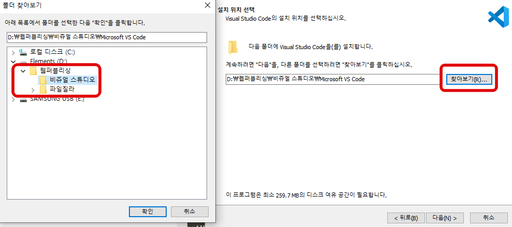
Task: Close the 폴더 찾아보기 dialog with X
Action: [x=207, y=5]
